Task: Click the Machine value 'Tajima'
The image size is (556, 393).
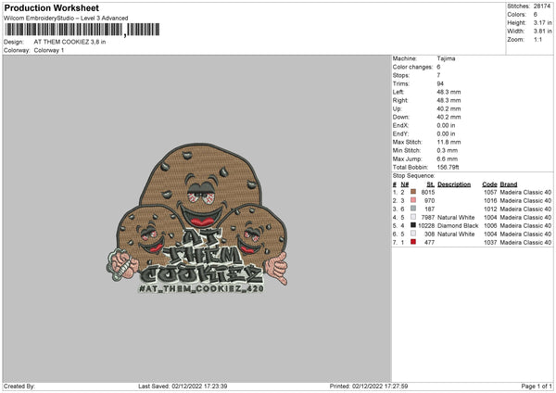Action: pos(446,58)
